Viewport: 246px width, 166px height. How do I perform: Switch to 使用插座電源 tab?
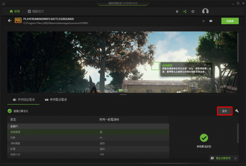(23, 100)
